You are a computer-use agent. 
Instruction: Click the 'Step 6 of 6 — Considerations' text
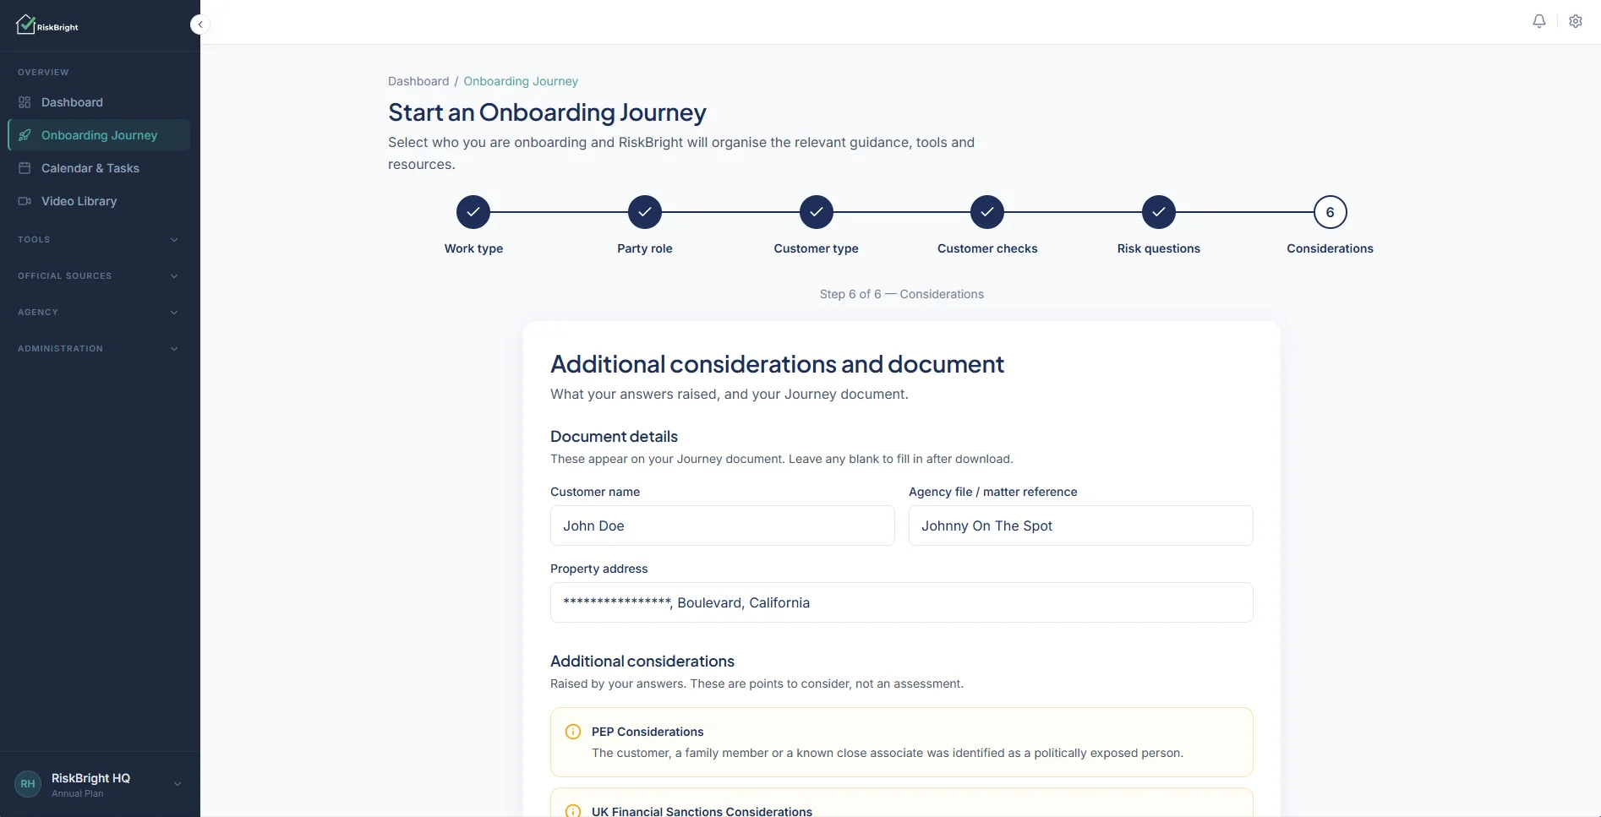pyautogui.click(x=902, y=294)
